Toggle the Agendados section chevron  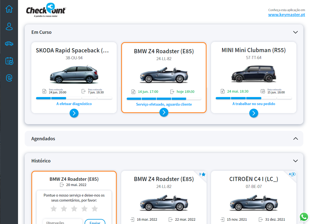295,139
